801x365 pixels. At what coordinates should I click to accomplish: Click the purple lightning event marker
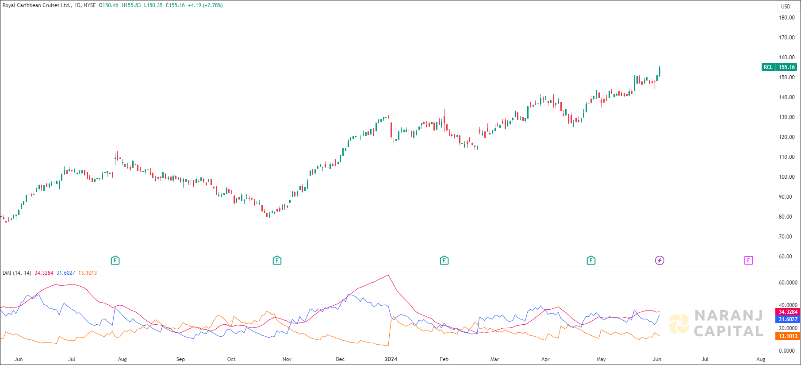tap(659, 260)
